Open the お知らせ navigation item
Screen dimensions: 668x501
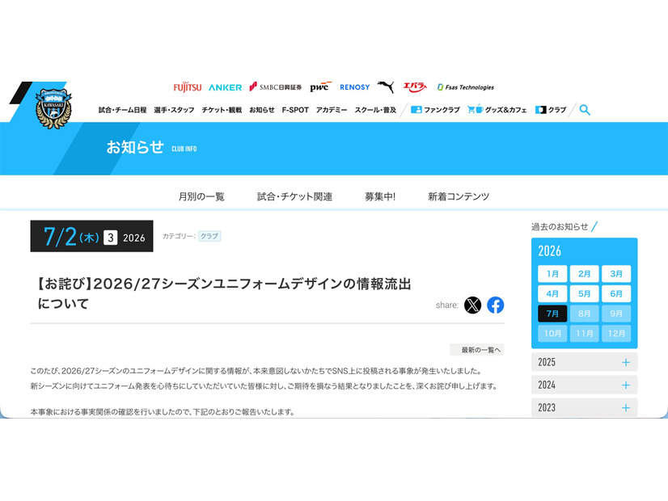pyautogui.click(x=262, y=110)
